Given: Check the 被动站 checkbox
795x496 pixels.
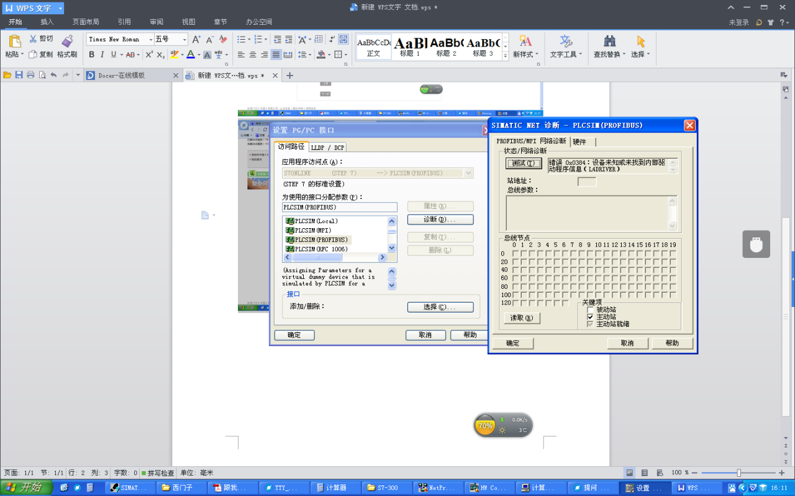Looking at the screenshot, I should click(591, 309).
